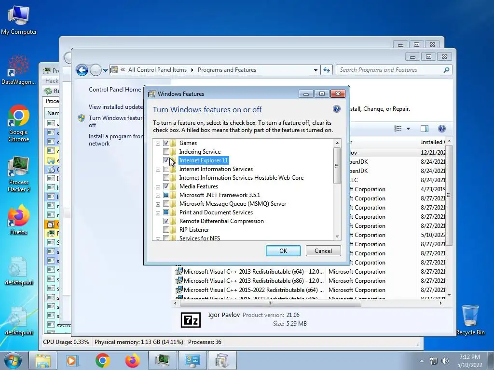This screenshot has height=370, width=494.
Task: Uncheck the Internet Explorer 11 checkbox
Action: [166, 160]
